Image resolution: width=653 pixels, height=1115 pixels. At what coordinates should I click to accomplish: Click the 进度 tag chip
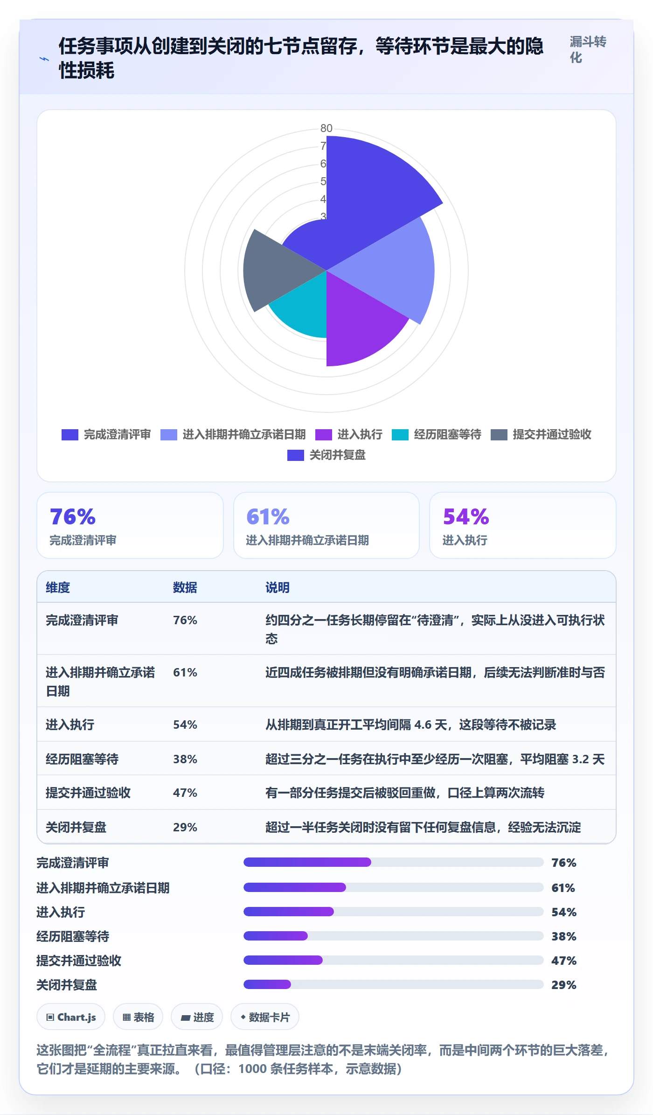point(197,1017)
